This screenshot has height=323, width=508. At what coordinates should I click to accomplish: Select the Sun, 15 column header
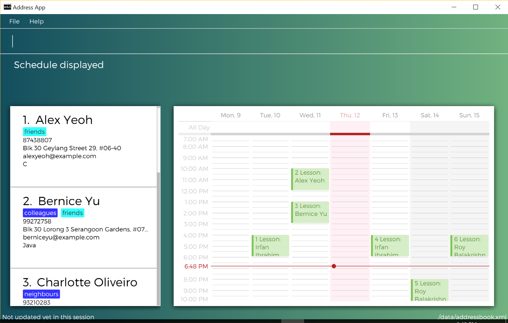pos(469,115)
